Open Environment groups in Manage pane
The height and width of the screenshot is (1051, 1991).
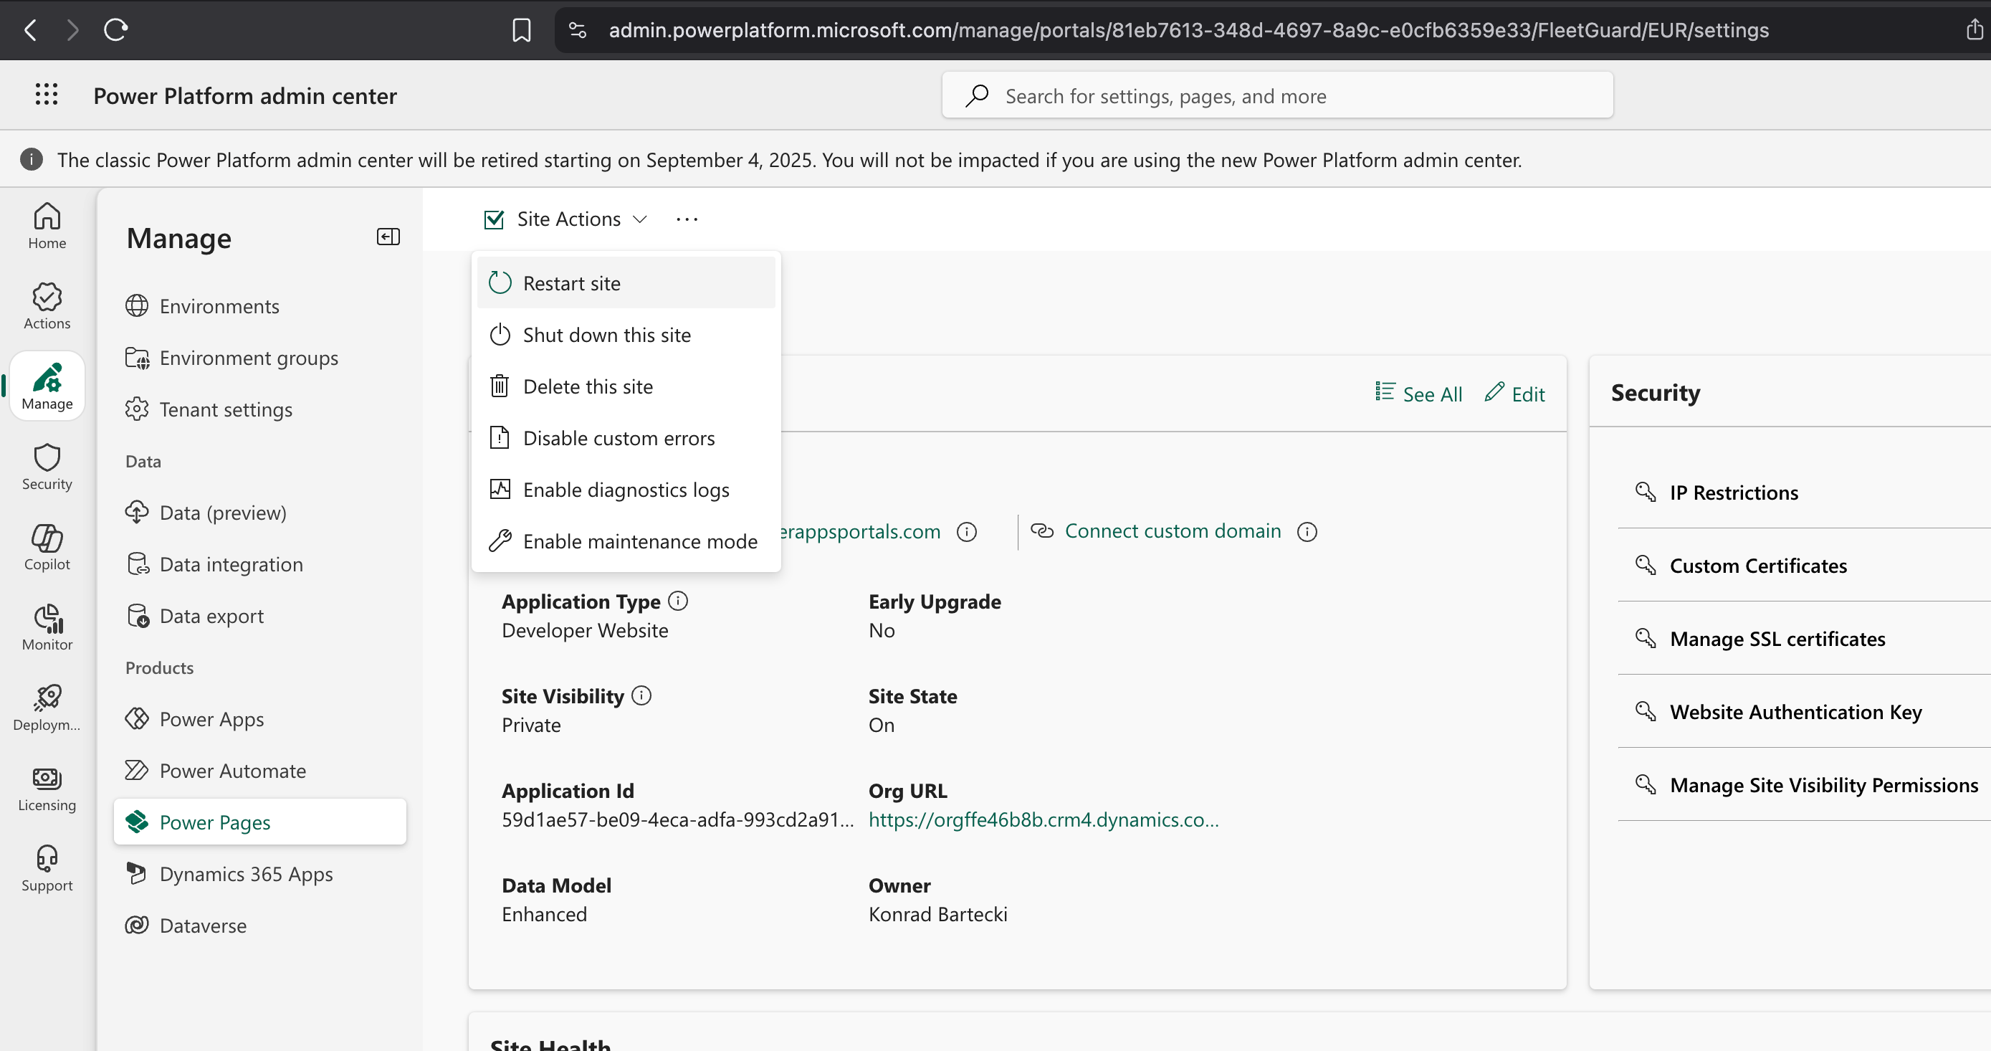click(x=259, y=358)
